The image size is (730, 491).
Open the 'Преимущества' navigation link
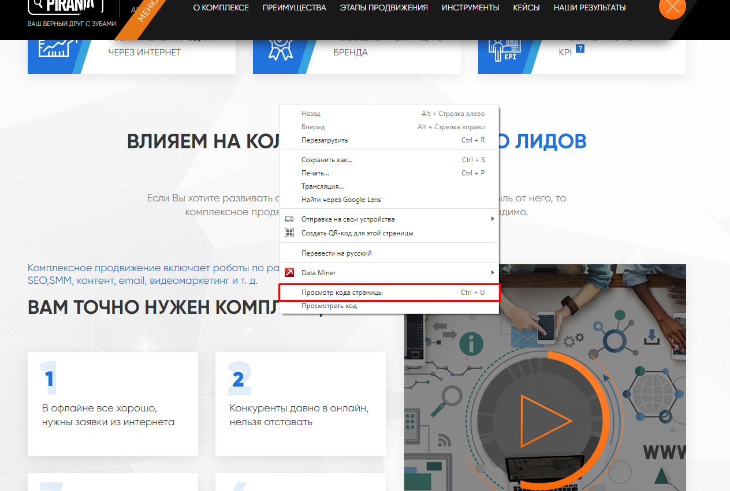click(x=294, y=8)
